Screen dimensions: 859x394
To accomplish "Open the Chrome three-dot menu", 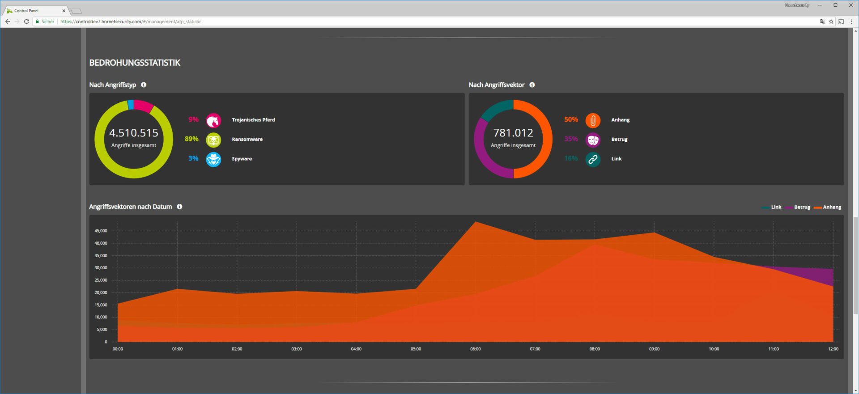I will [851, 21].
